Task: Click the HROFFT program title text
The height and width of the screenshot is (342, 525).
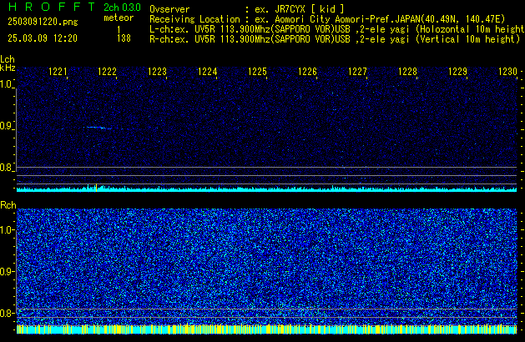Action: pyautogui.click(x=52, y=7)
